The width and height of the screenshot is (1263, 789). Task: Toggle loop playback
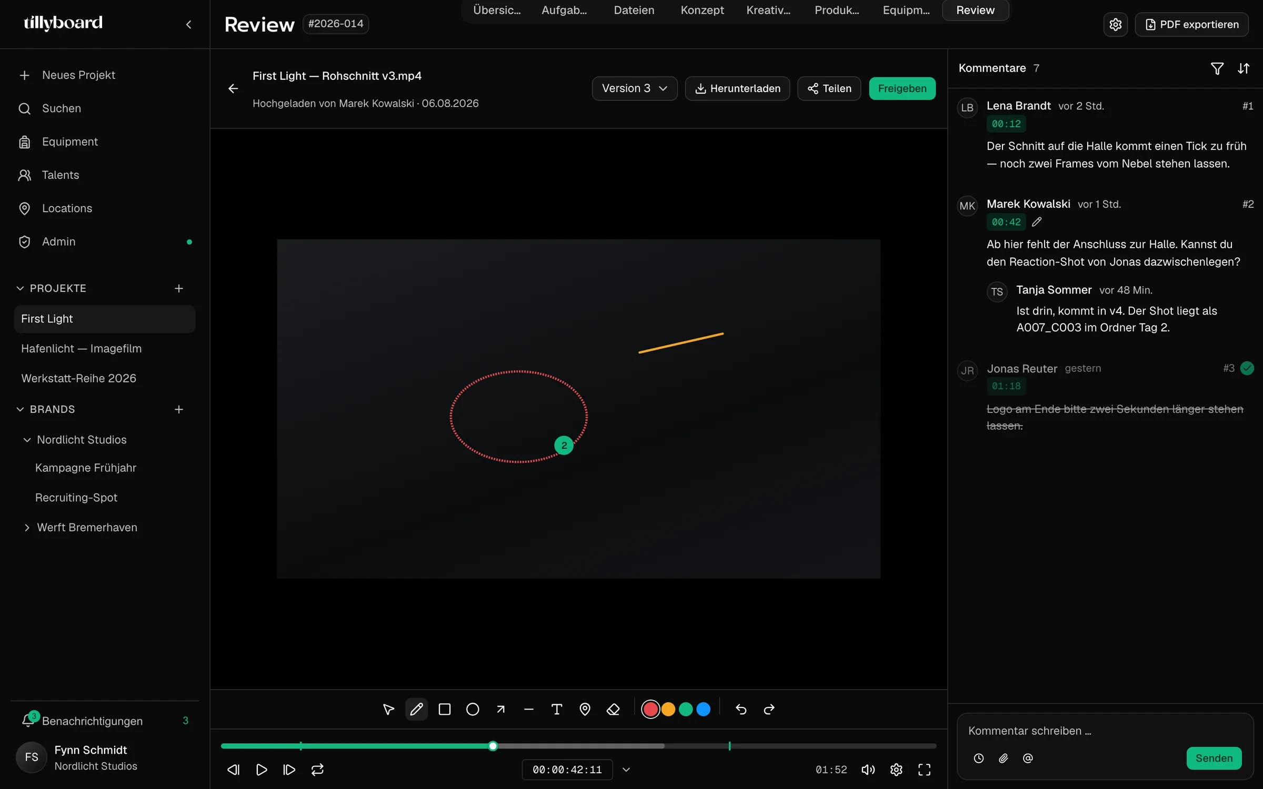(x=317, y=770)
